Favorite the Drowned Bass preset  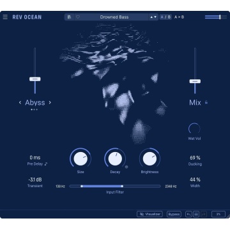tap(78, 17)
